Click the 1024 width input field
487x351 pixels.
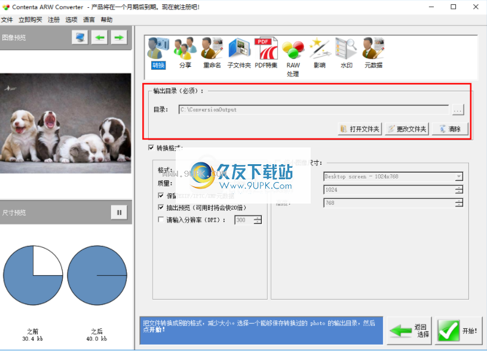[390, 190]
